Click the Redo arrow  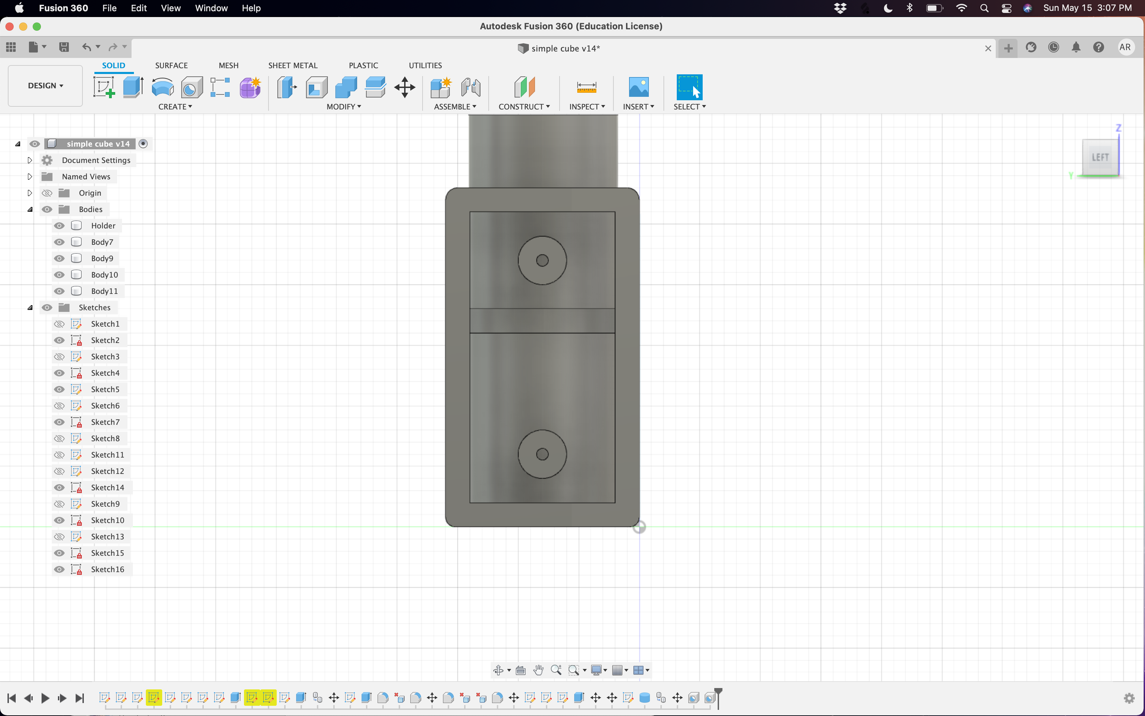(x=112, y=47)
